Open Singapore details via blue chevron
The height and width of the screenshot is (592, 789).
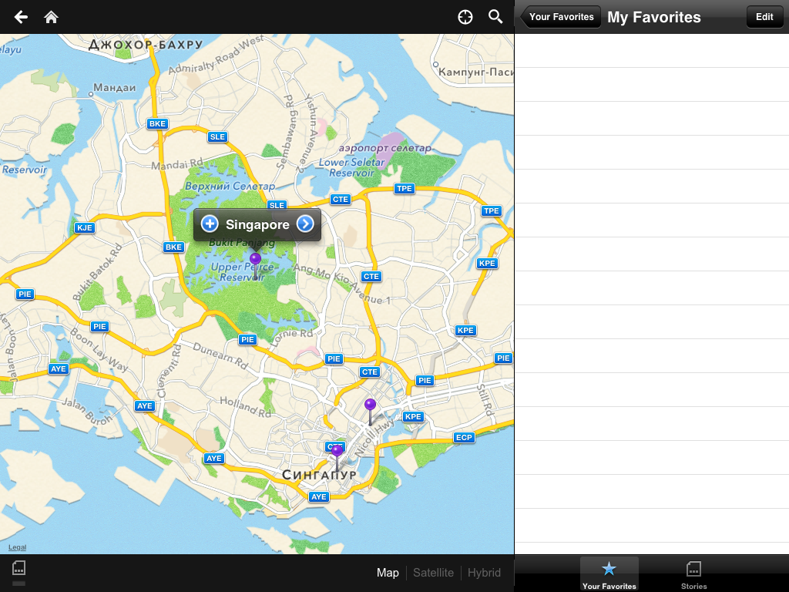click(x=305, y=224)
